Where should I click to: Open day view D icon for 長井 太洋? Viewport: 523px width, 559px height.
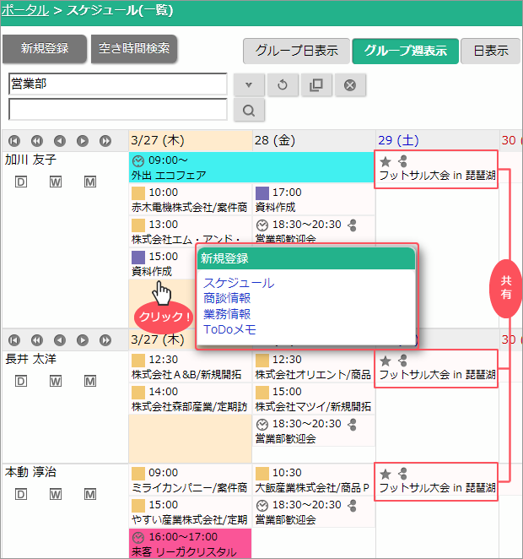coord(21,381)
